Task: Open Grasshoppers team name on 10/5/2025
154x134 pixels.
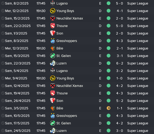Action: tap(67, 116)
